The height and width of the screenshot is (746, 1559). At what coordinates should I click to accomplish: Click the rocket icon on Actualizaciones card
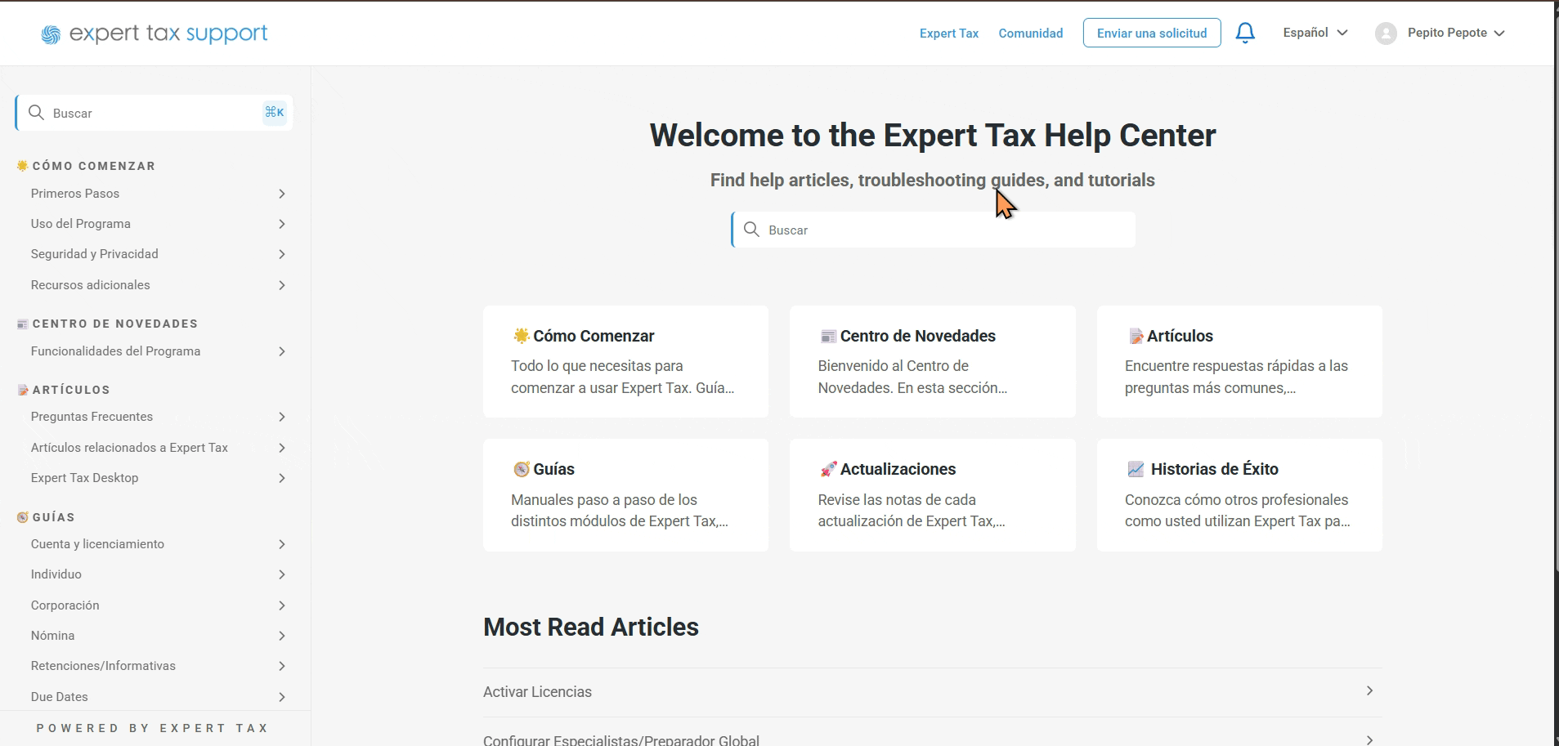[x=828, y=469]
